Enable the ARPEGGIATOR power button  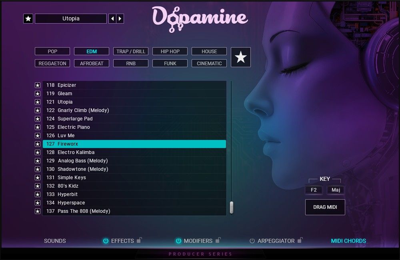[x=252, y=241]
